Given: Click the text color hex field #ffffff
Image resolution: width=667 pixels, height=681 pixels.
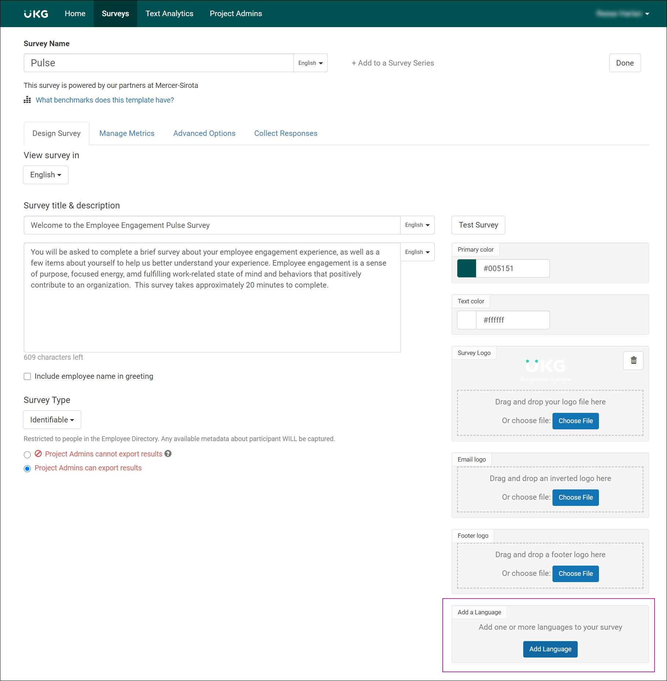Looking at the screenshot, I should point(513,320).
